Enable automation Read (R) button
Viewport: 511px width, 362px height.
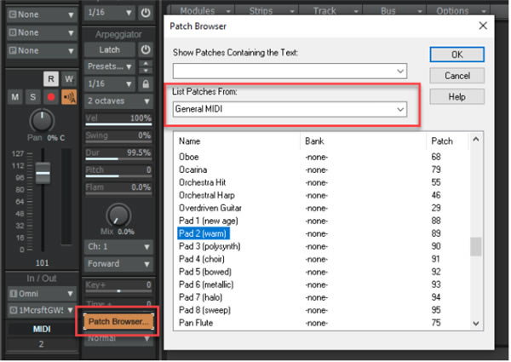pos(50,79)
